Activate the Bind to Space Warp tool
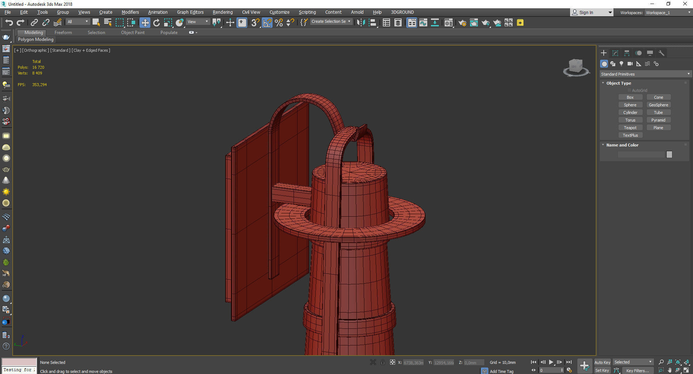Screen dimensions: 693x374 57,23
